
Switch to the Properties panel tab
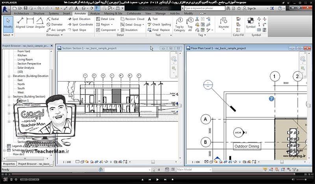tap(9, 164)
